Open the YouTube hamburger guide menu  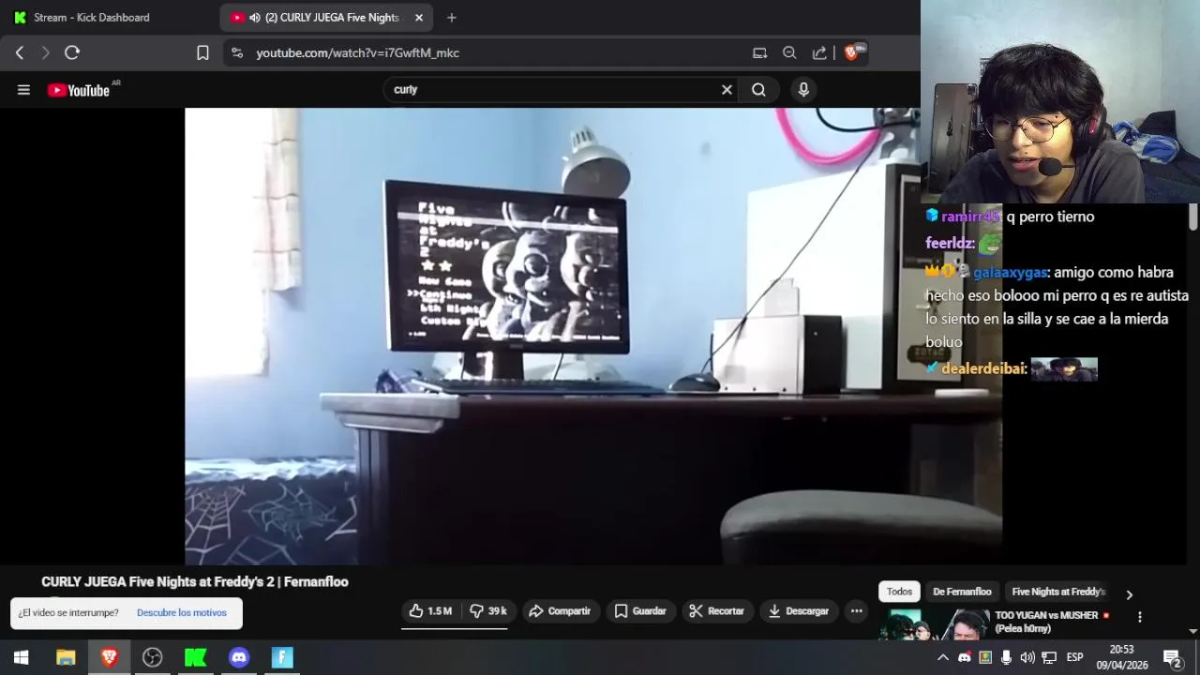coord(23,90)
